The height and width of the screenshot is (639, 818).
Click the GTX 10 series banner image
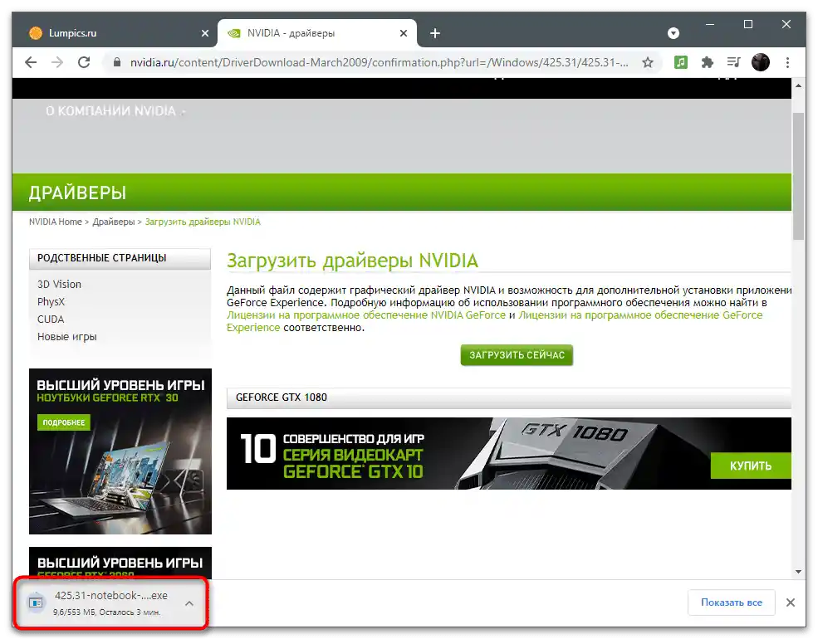tap(508, 453)
